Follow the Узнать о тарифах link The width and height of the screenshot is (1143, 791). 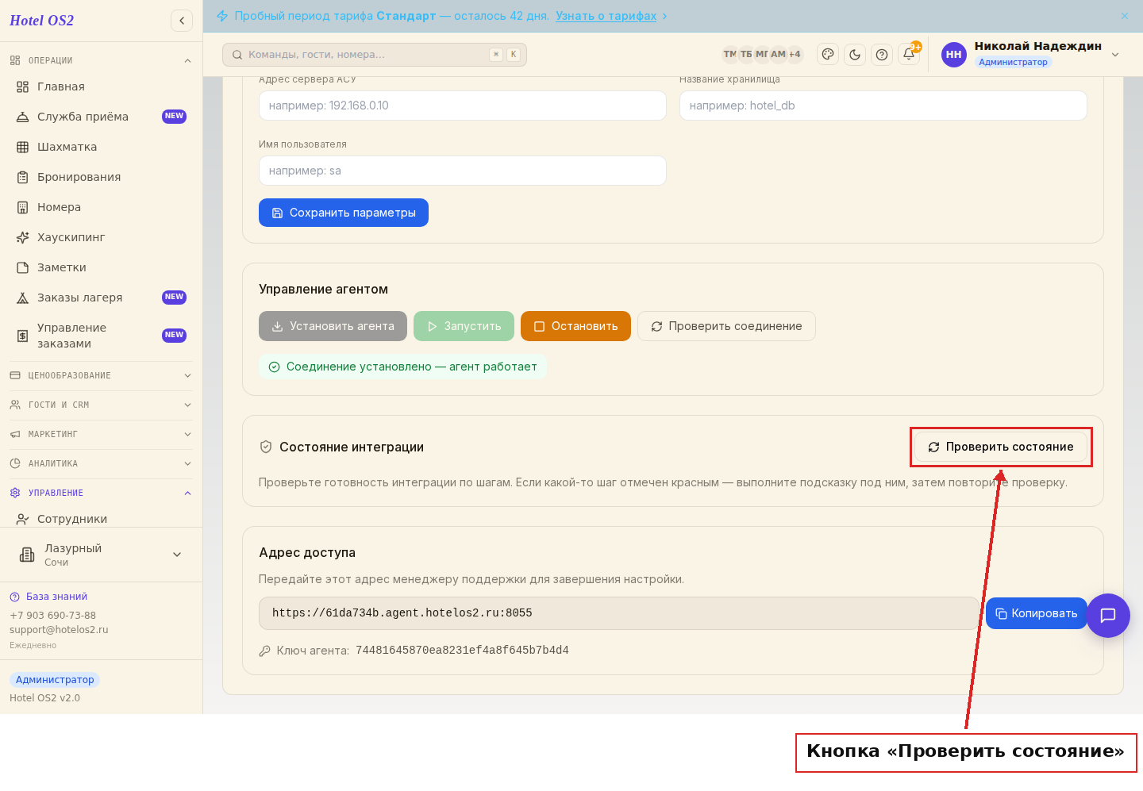[606, 16]
